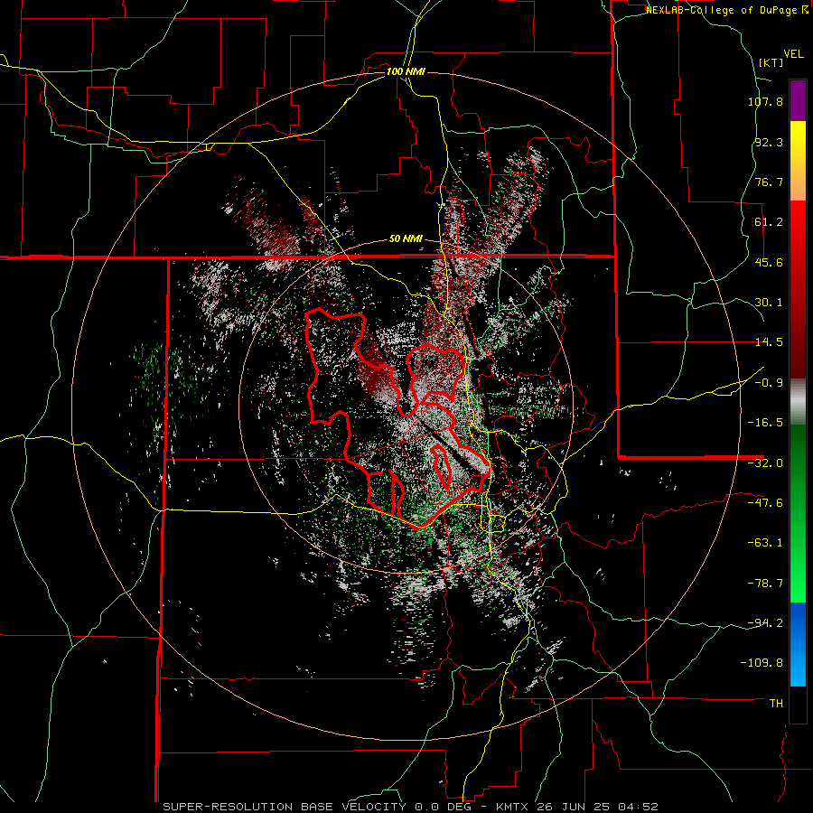Click the 50 NMI range ring label

[x=406, y=239]
